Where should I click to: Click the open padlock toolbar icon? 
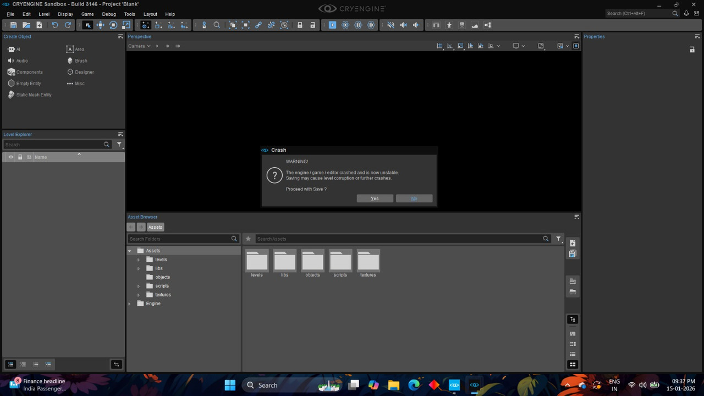[312, 25]
